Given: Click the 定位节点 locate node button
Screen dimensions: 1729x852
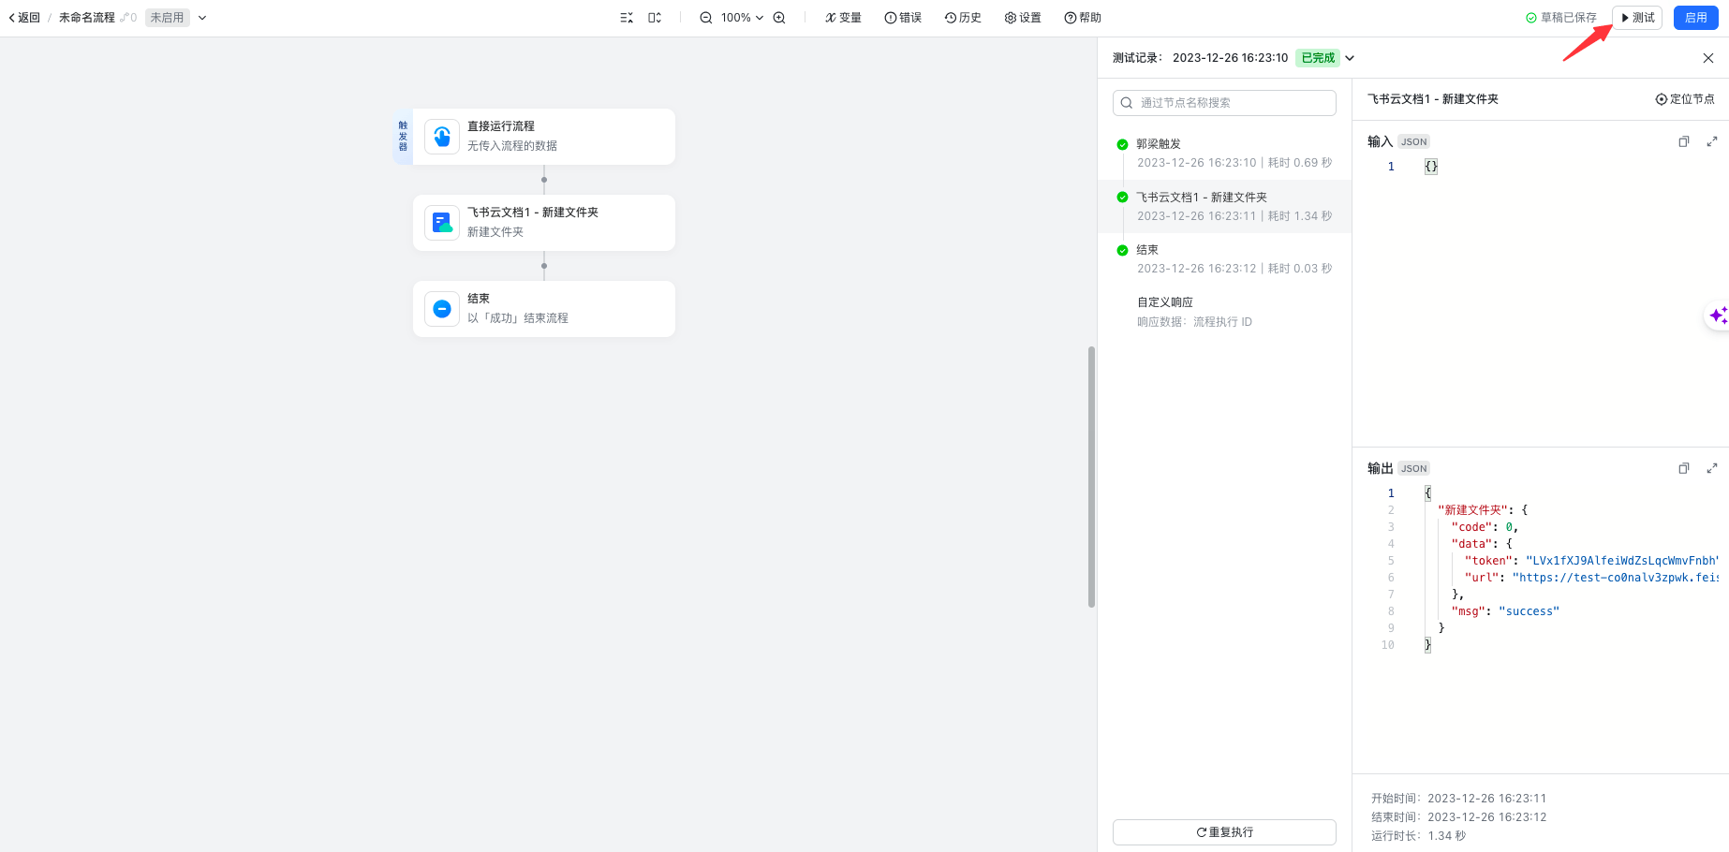Looking at the screenshot, I should pyautogui.click(x=1685, y=99).
